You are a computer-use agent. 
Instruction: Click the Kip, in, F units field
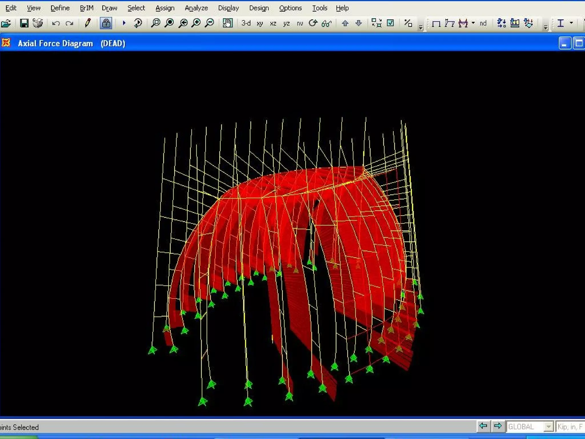[570, 427]
